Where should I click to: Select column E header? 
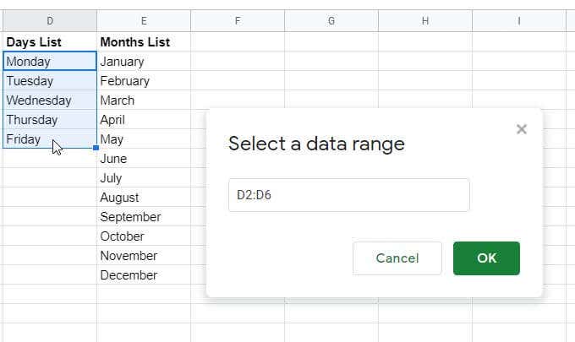click(144, 20)
